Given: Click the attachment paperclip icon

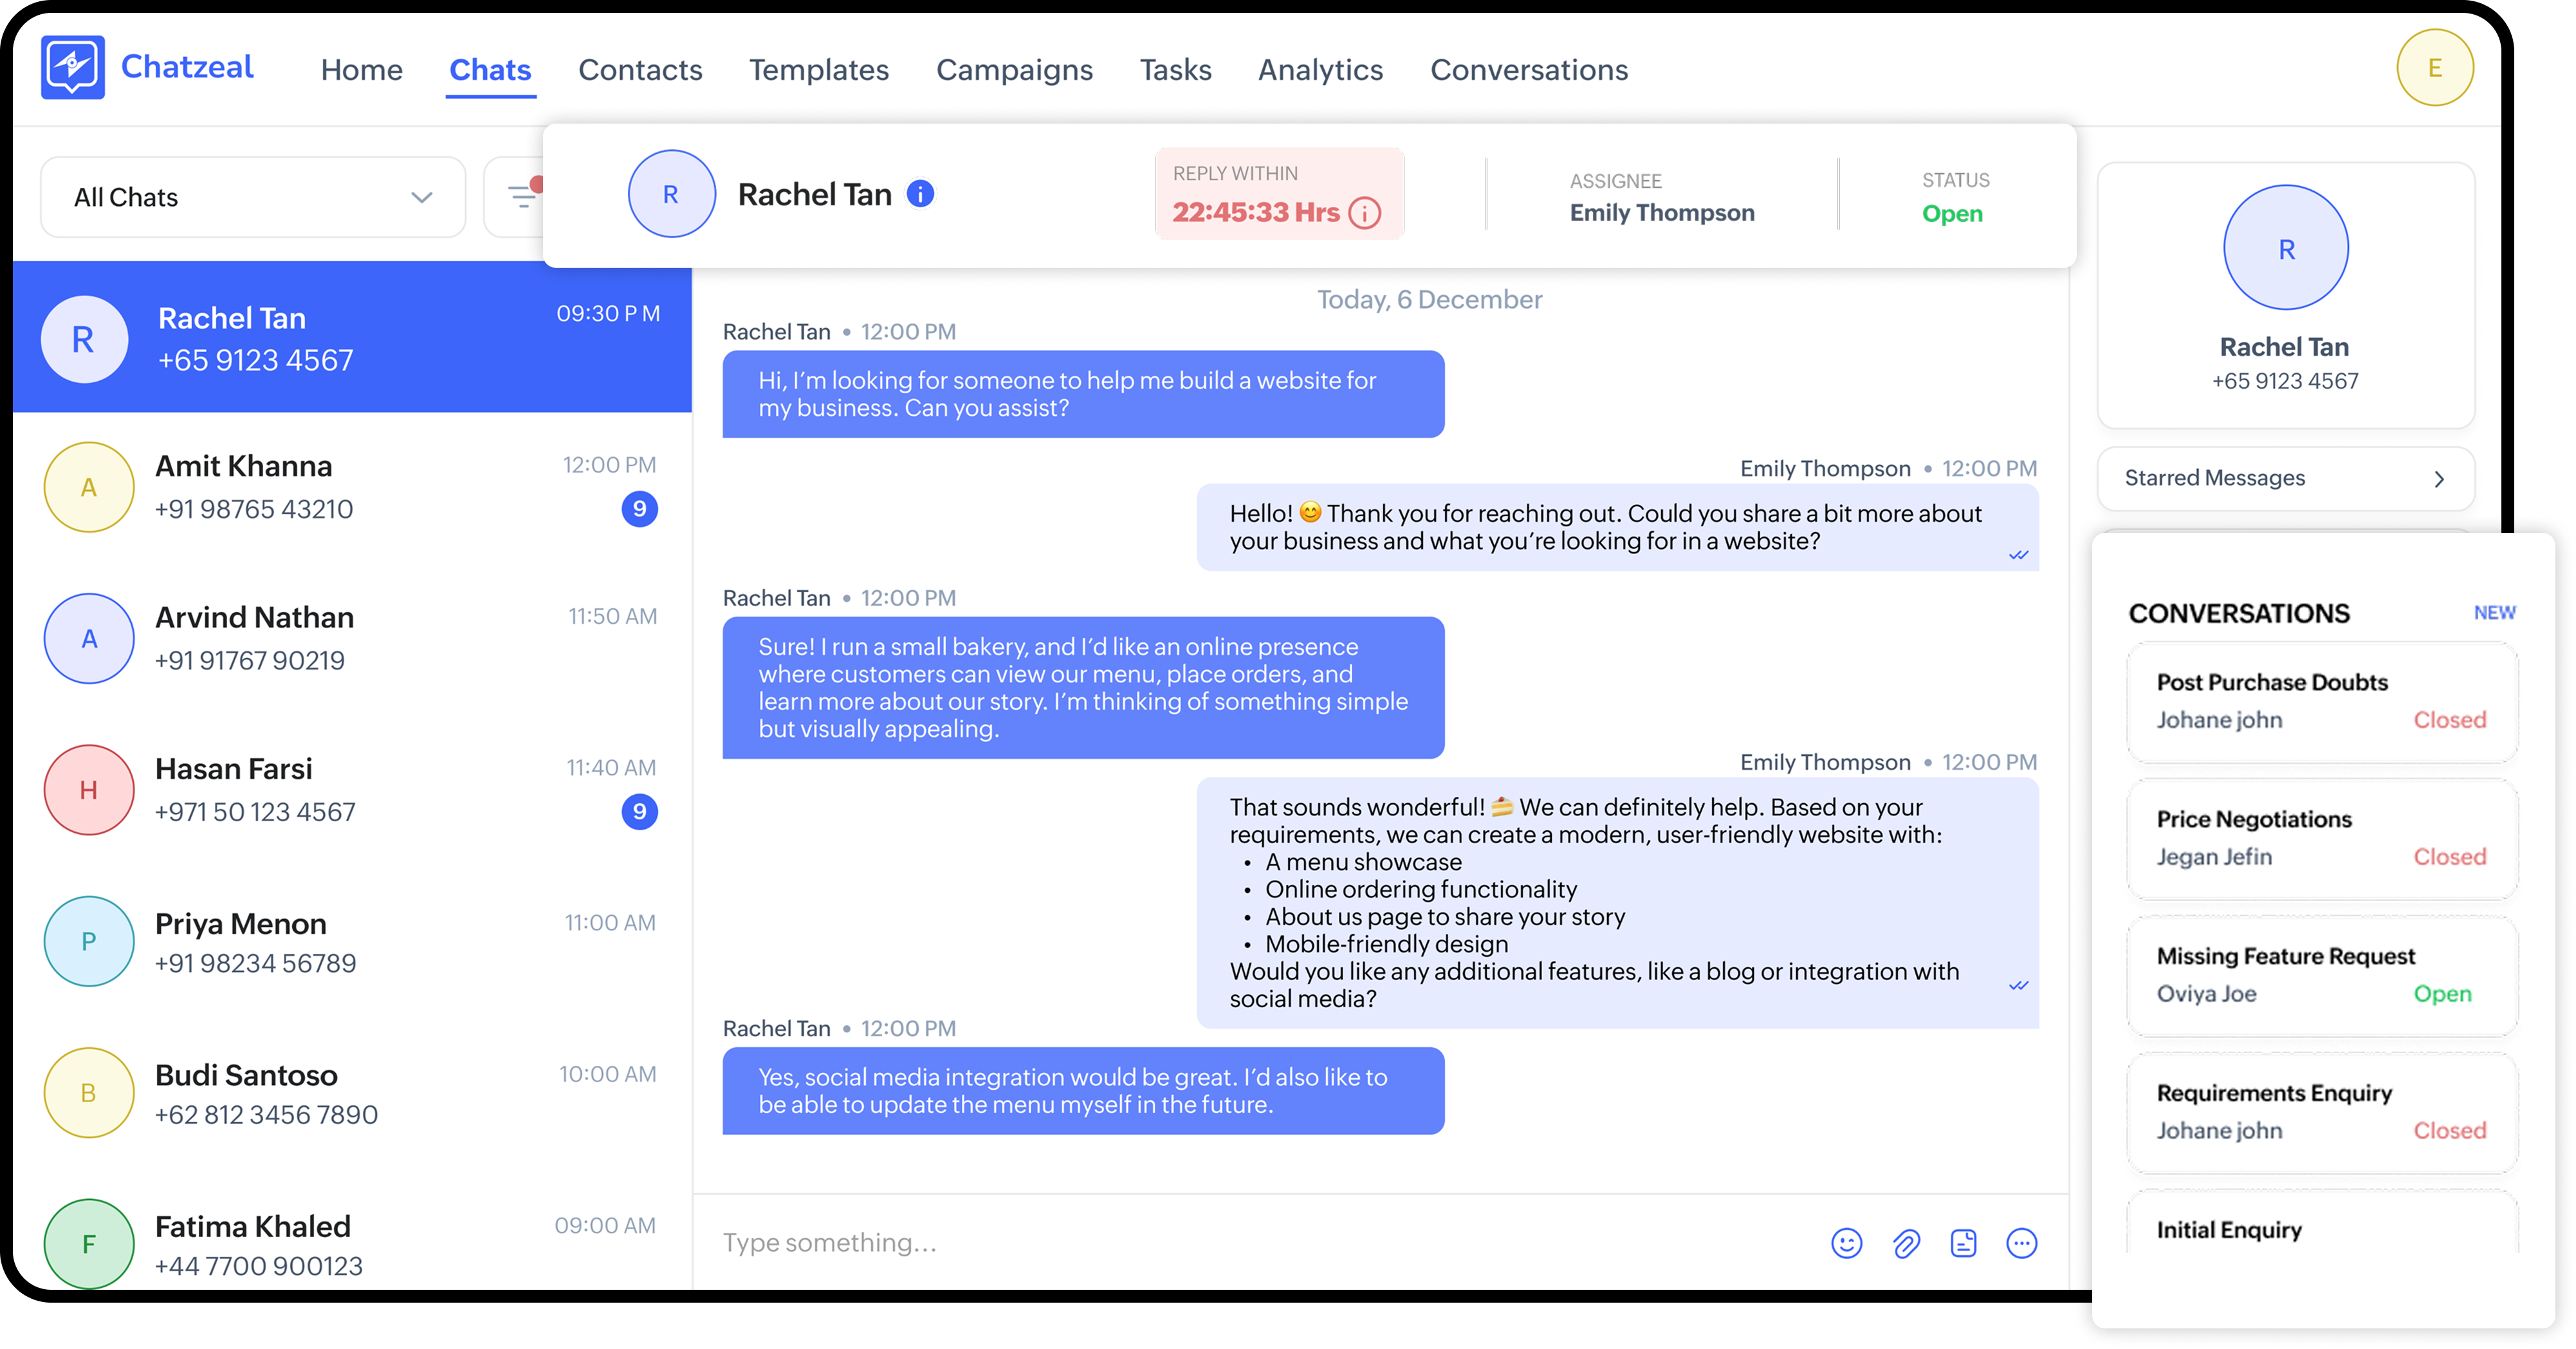Looking at the screenshot, I should (x=1906, y=1243).
